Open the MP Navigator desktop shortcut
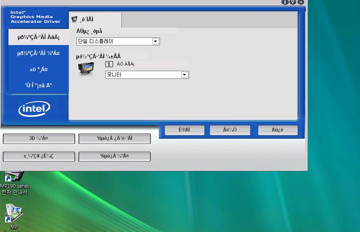360x232 pixels. pos(14,218)
